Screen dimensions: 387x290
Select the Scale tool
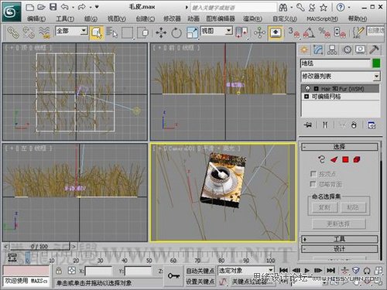[x=192, y=32]
